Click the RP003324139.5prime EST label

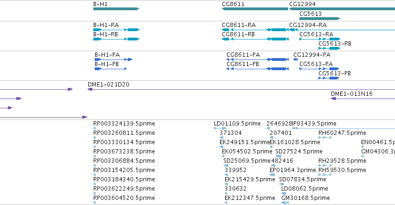[x=124, y=124]
